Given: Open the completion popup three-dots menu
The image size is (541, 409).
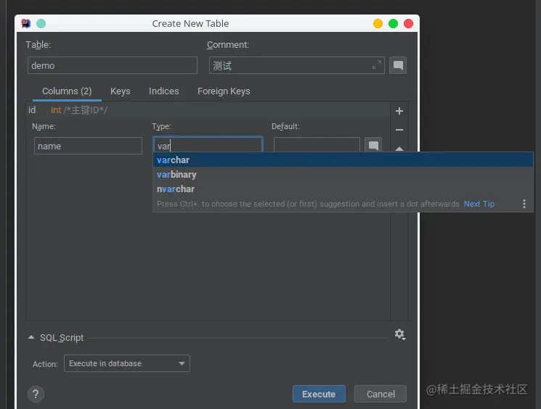Looking at the screenshot, I should click(x=524, y=204).
